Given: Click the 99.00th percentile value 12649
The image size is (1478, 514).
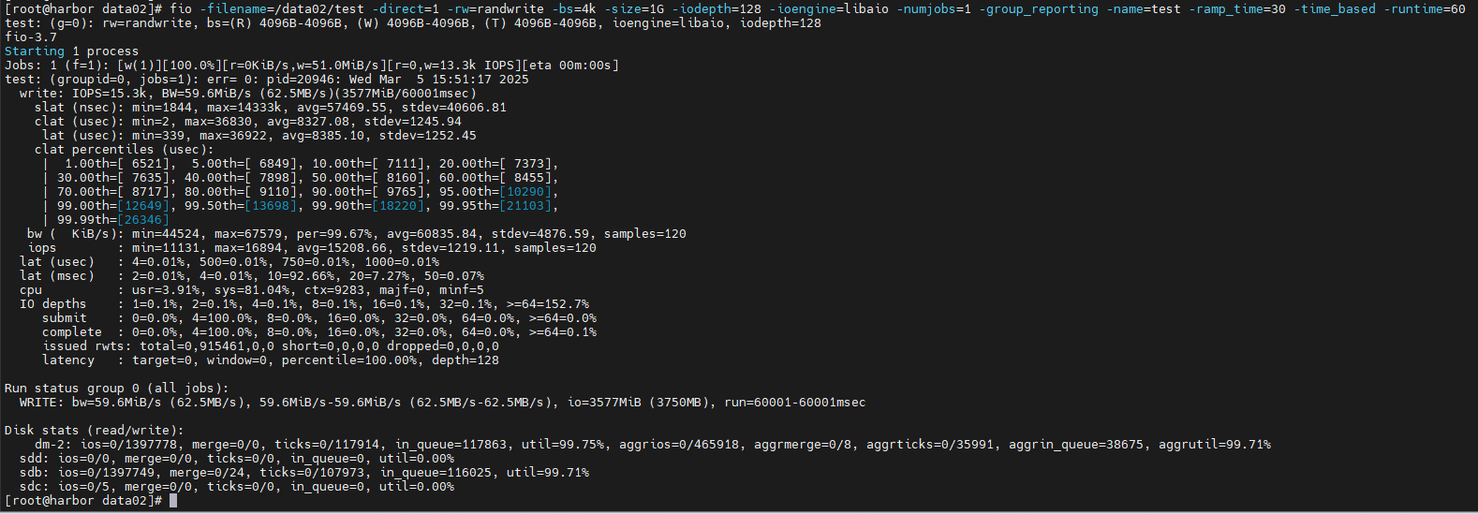Looking at the screenshot, I should [x=143, y=206].
